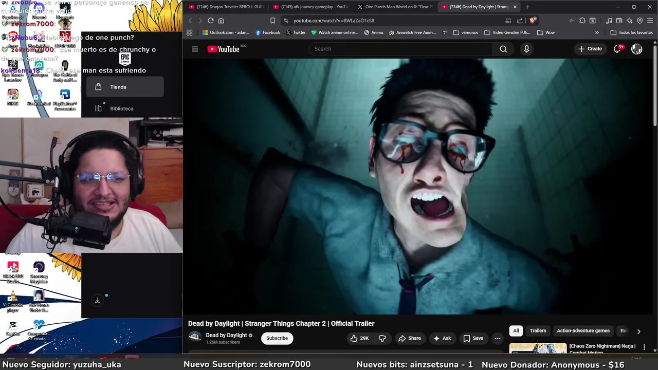Open YouTube notifications bell
The image size is (658, 370).
tap(617, 49)
